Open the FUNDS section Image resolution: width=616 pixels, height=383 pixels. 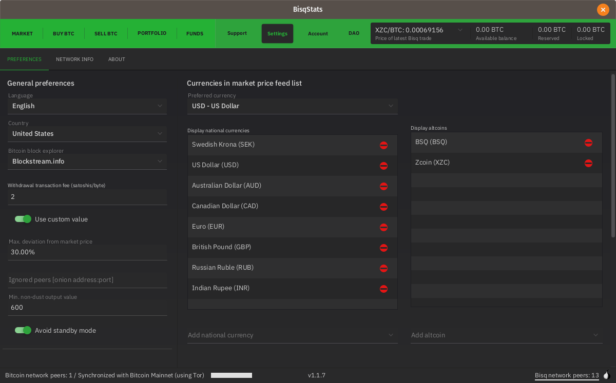[195, 34]
